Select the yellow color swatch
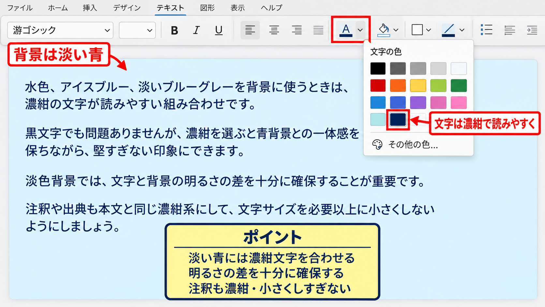The width and height of the screenshot is (545, 307). tap(418, 85)
